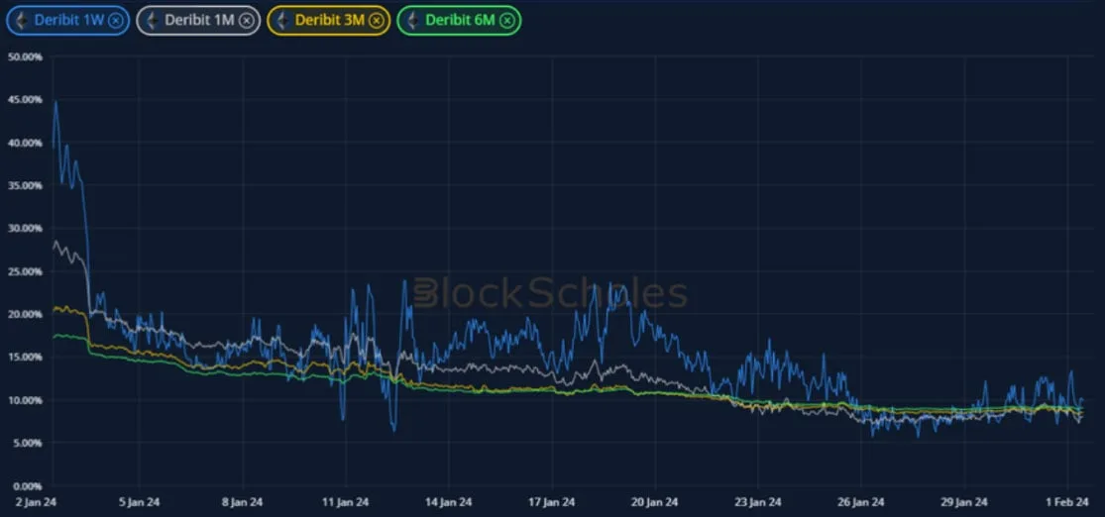Click the 26 Jan 24 date label
This screenshot has height=517, width=1105.
(x=860, y=502)
